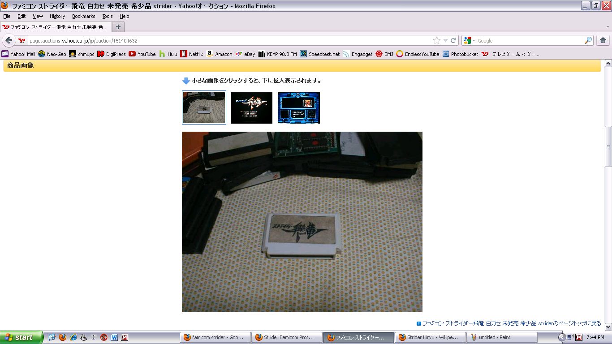Launch Firefox from the Quick Launch bar
612x344 pixels.
click(x=63, y=337)
